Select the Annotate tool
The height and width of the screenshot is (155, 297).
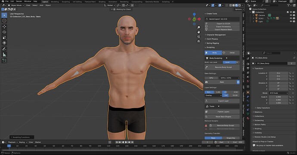coord(4,49)
